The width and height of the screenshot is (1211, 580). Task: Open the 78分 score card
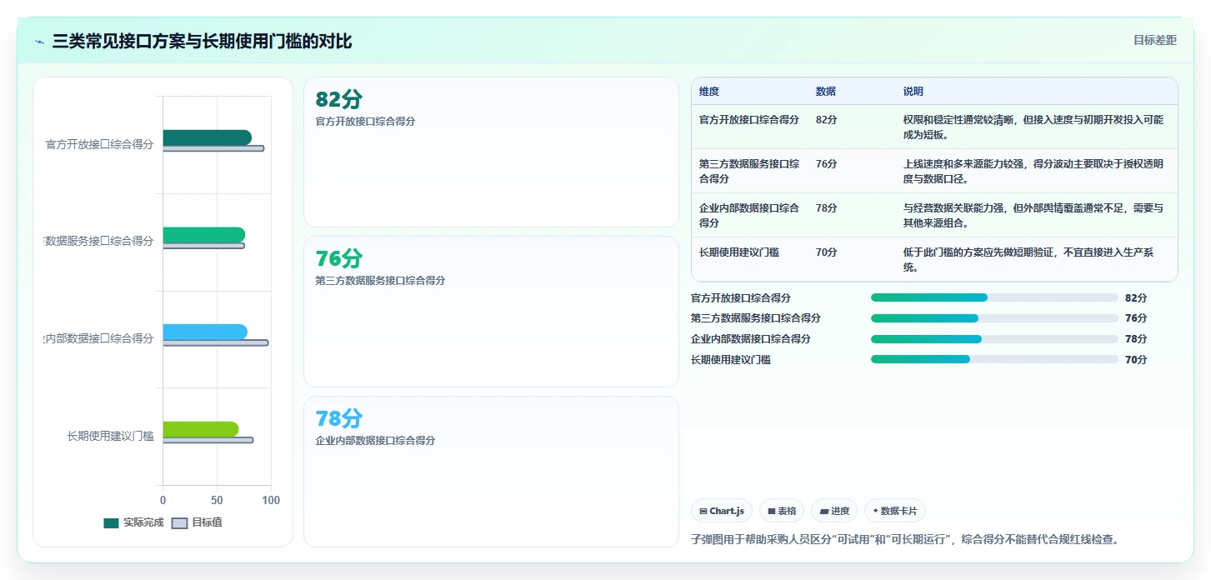tap(491, 472)
